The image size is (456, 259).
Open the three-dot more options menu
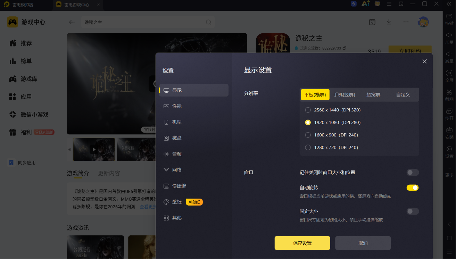(x=406, y=22)
